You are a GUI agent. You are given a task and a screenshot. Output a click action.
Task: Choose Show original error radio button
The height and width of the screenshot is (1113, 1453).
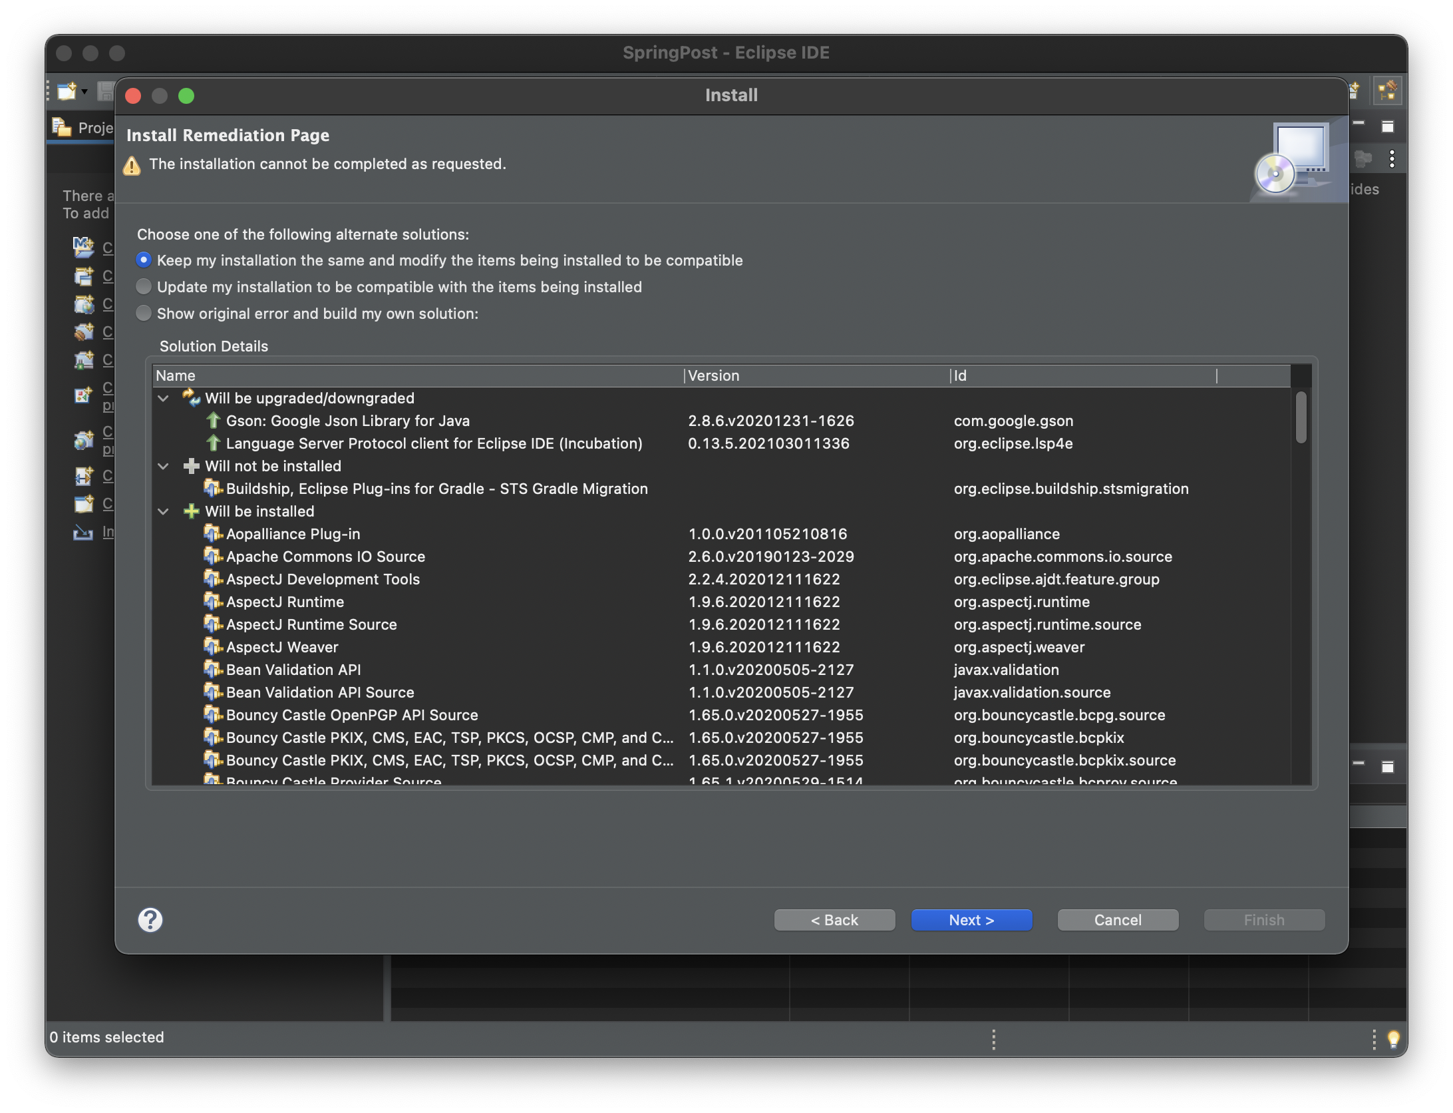[144, 314]
